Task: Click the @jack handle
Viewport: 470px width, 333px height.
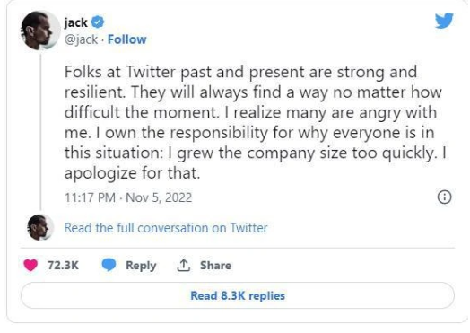Action: pos(82,39)
